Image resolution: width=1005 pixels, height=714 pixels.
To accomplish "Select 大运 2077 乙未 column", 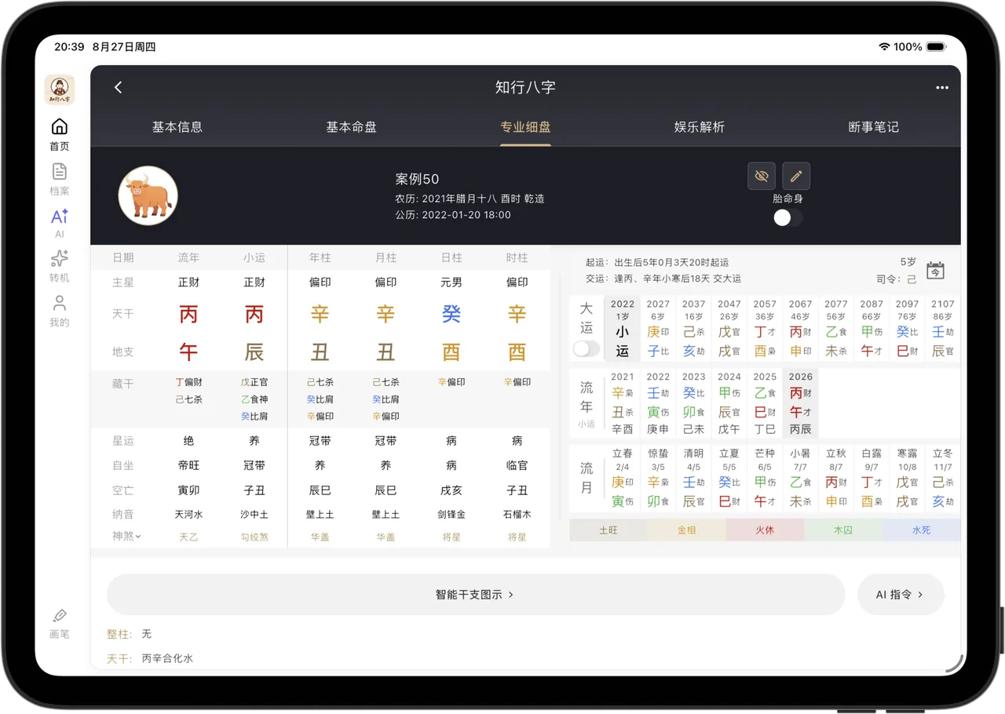I will [836, 329].
